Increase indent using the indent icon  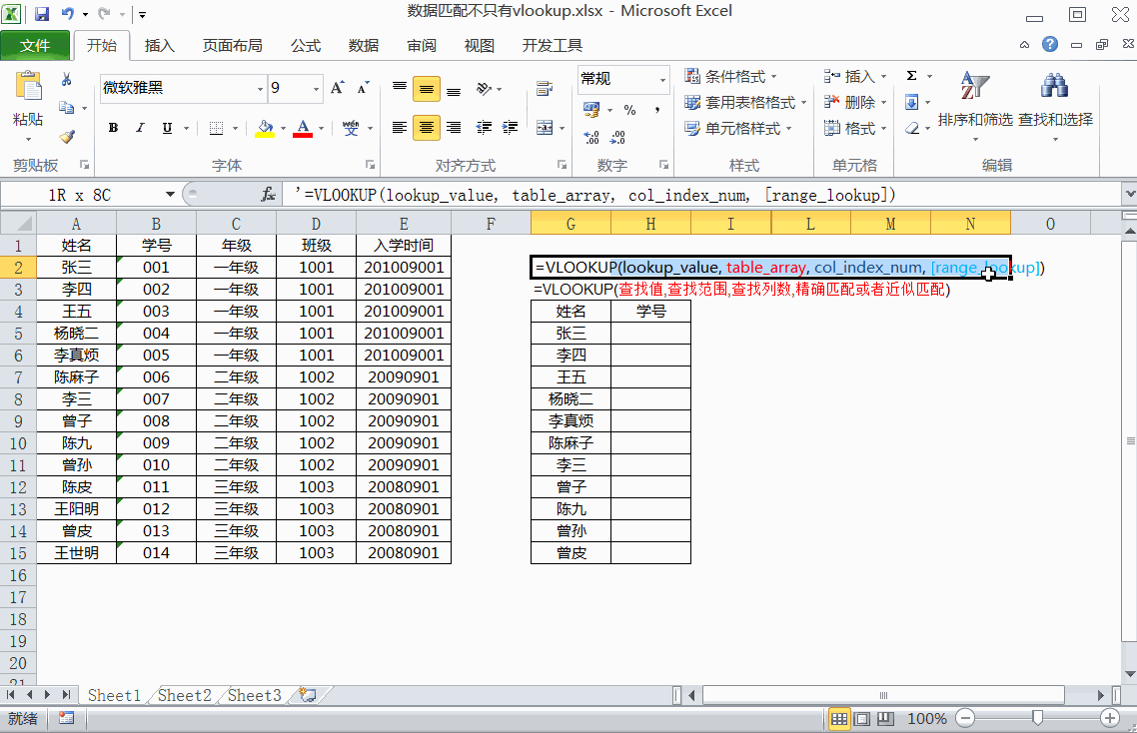pos(511,128)
